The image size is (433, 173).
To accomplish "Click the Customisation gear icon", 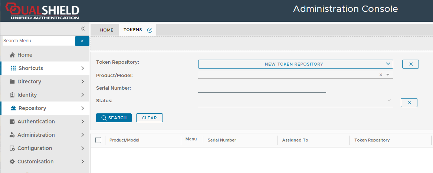I will tap(12, 162).
